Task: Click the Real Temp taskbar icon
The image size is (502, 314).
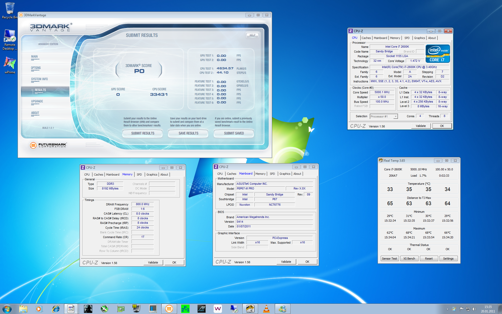Action: tap(250, 309)
